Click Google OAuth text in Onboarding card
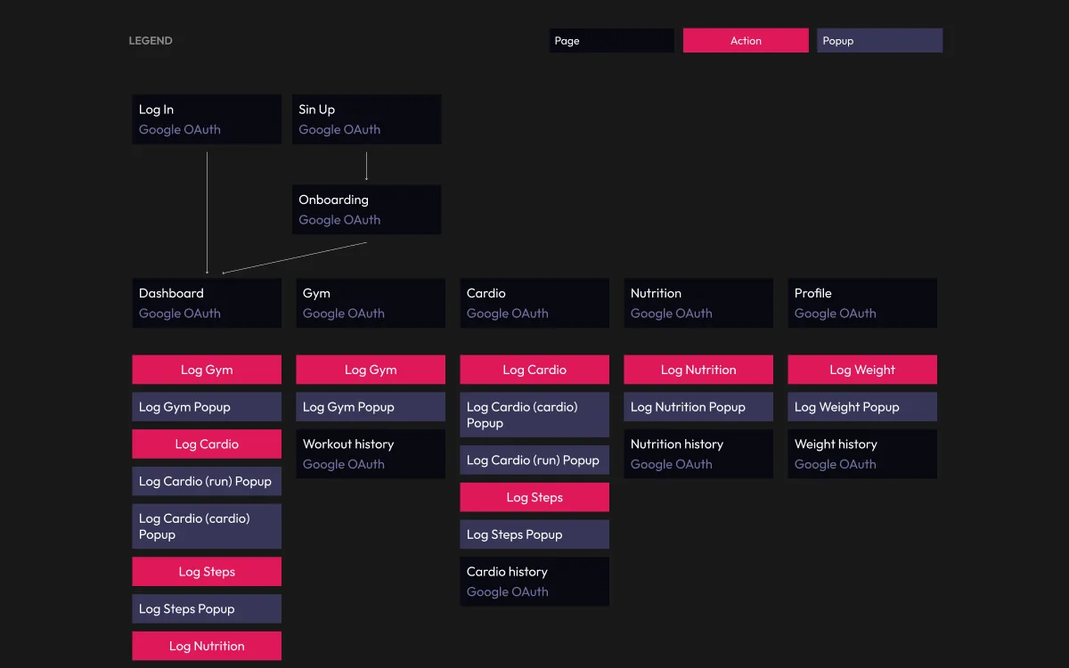The width and height of the screenshot is (1069, 668). click(339, 220)
